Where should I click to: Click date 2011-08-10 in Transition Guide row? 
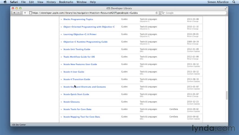[193, 79]
